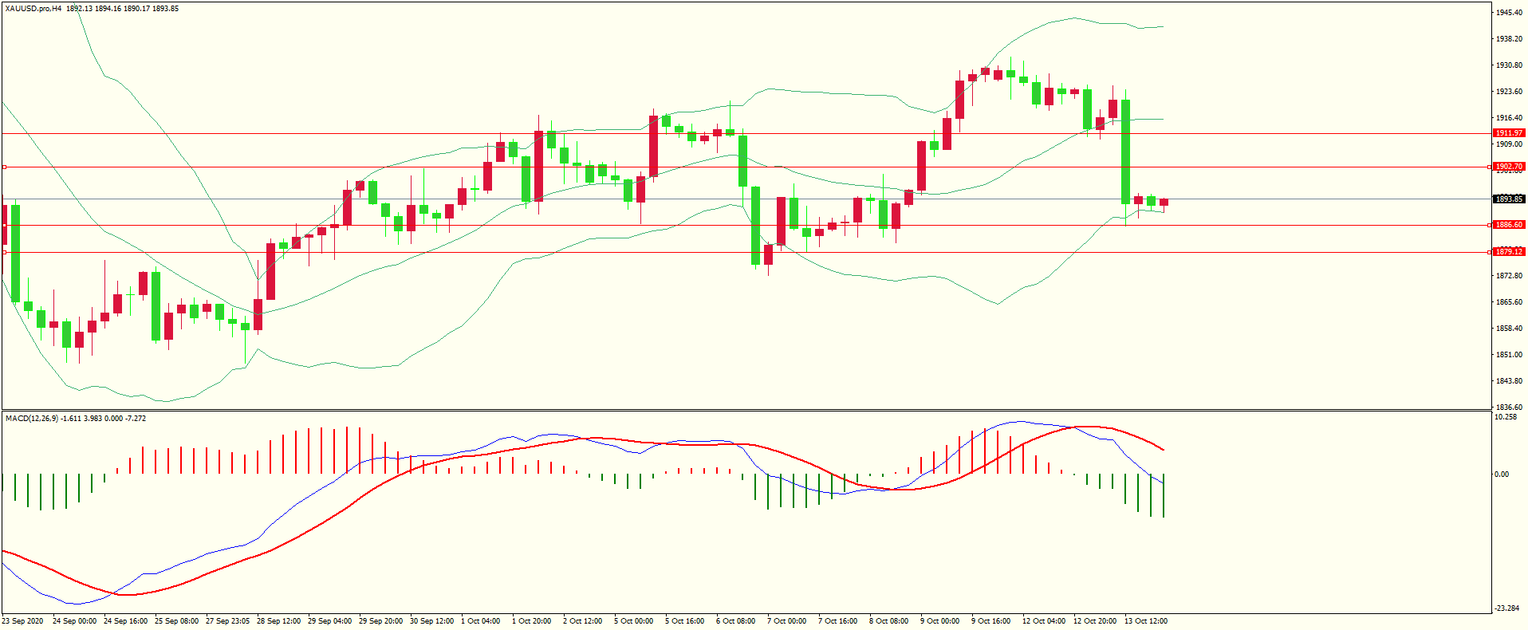Click the 1836.60 value on price scale
The width and height of the screenshot is (1528, 630).
click(1508, 408)
